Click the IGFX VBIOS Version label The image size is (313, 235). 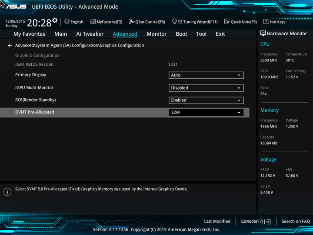pyautogui.click(x=34, y=64)
